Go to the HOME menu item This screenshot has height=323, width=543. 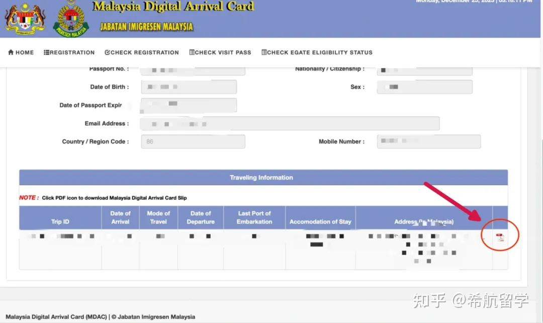(x=21, y=53)
